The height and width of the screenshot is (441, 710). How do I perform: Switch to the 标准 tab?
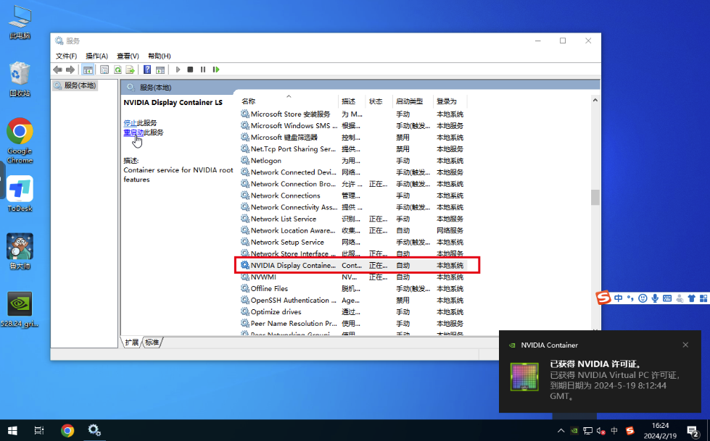pyautogui.click(x=152, y=343)
